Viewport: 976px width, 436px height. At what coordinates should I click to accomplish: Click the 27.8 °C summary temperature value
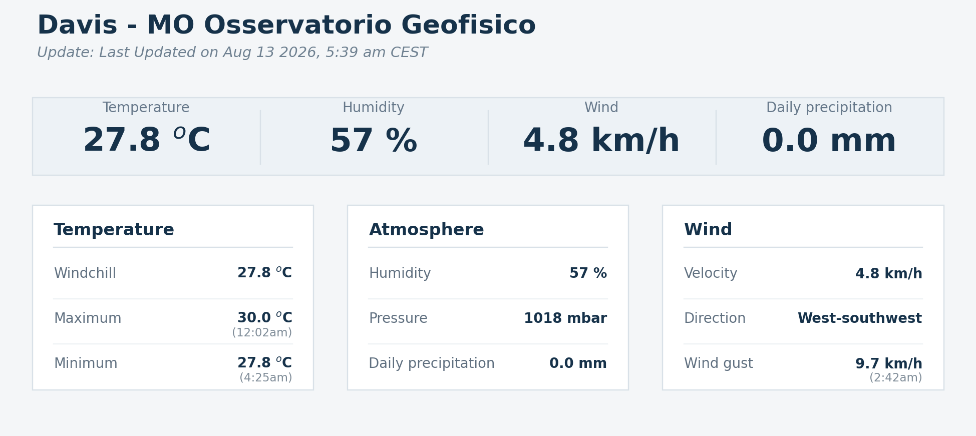point(146,141)
